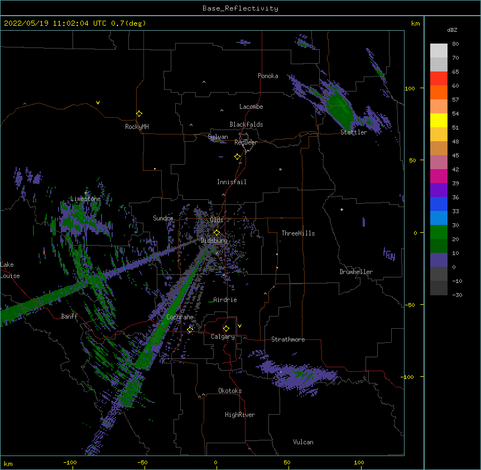The width and height of the screenshot is (481, 470).
Task: Select the violet 39 dBZ legend color
Action: [439, 190]
